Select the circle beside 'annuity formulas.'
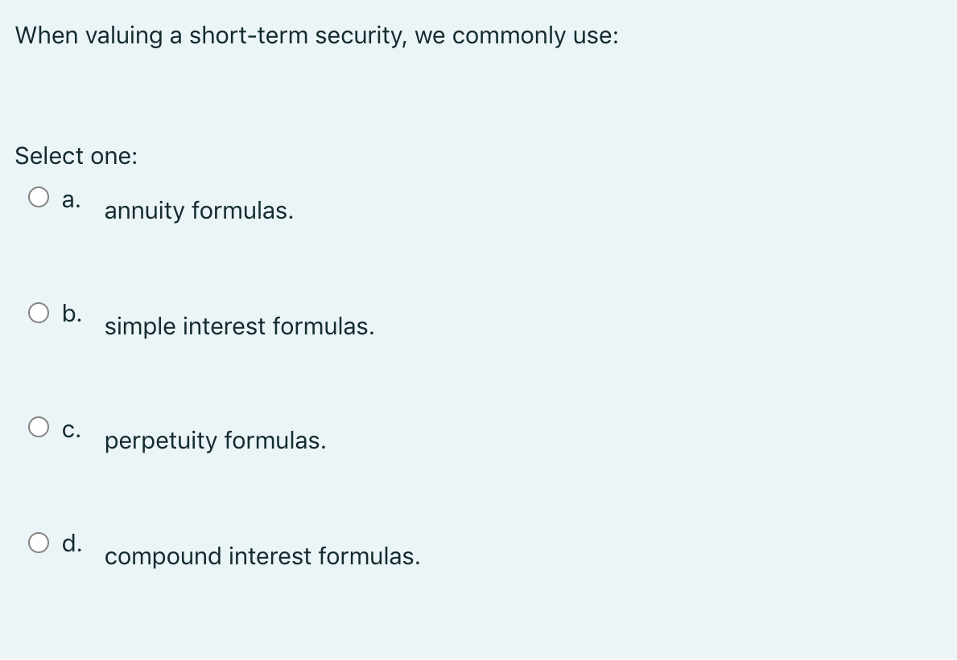957x660 pixels. [39, 195]
